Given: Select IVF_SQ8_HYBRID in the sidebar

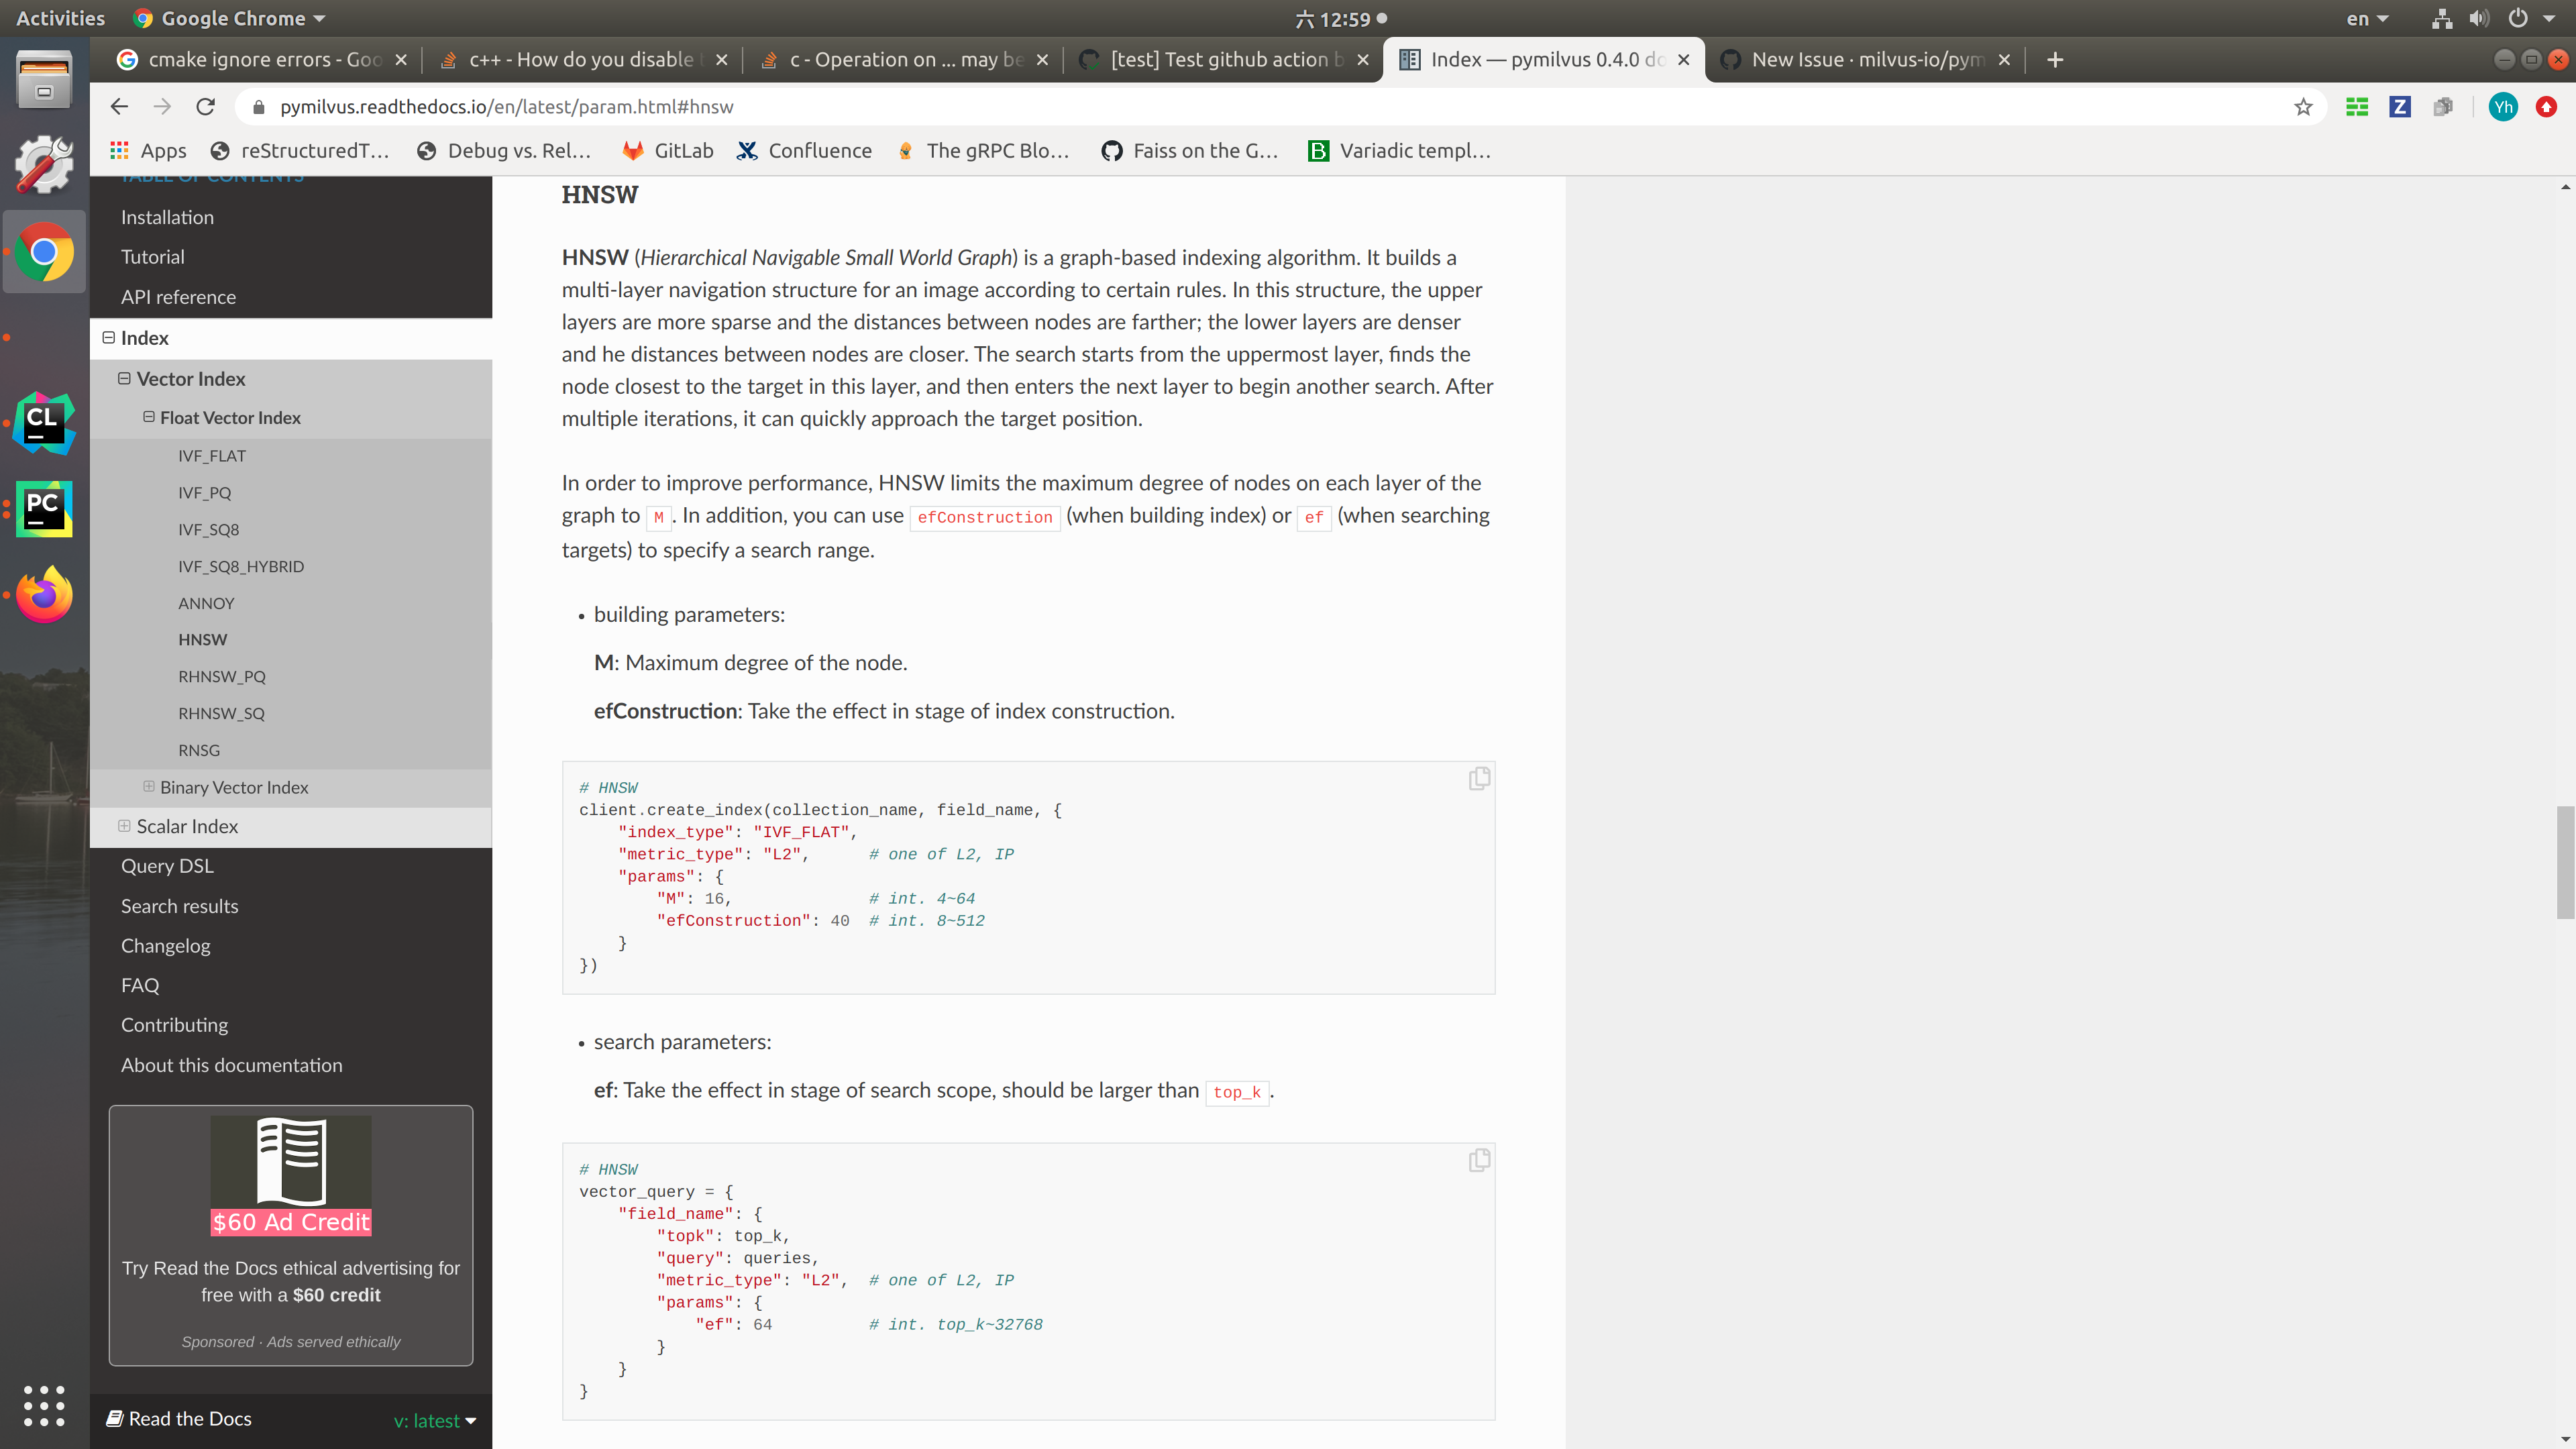Looking at the screenshot, I should (240, 566).
